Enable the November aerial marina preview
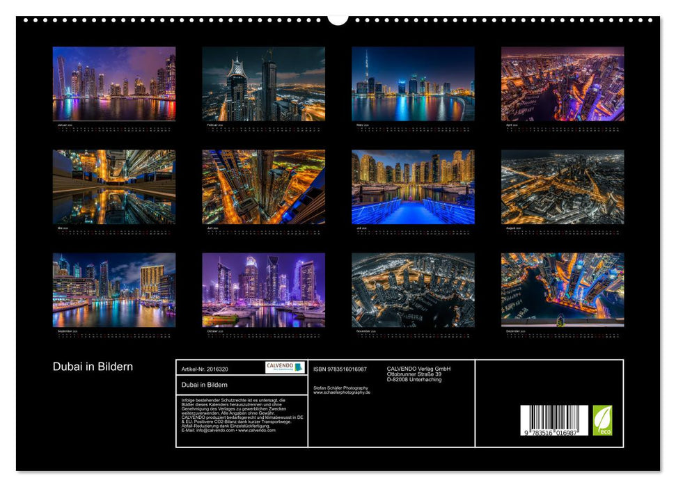The width and height of the screenshot is (676, 487). click(x=414, y=289)
